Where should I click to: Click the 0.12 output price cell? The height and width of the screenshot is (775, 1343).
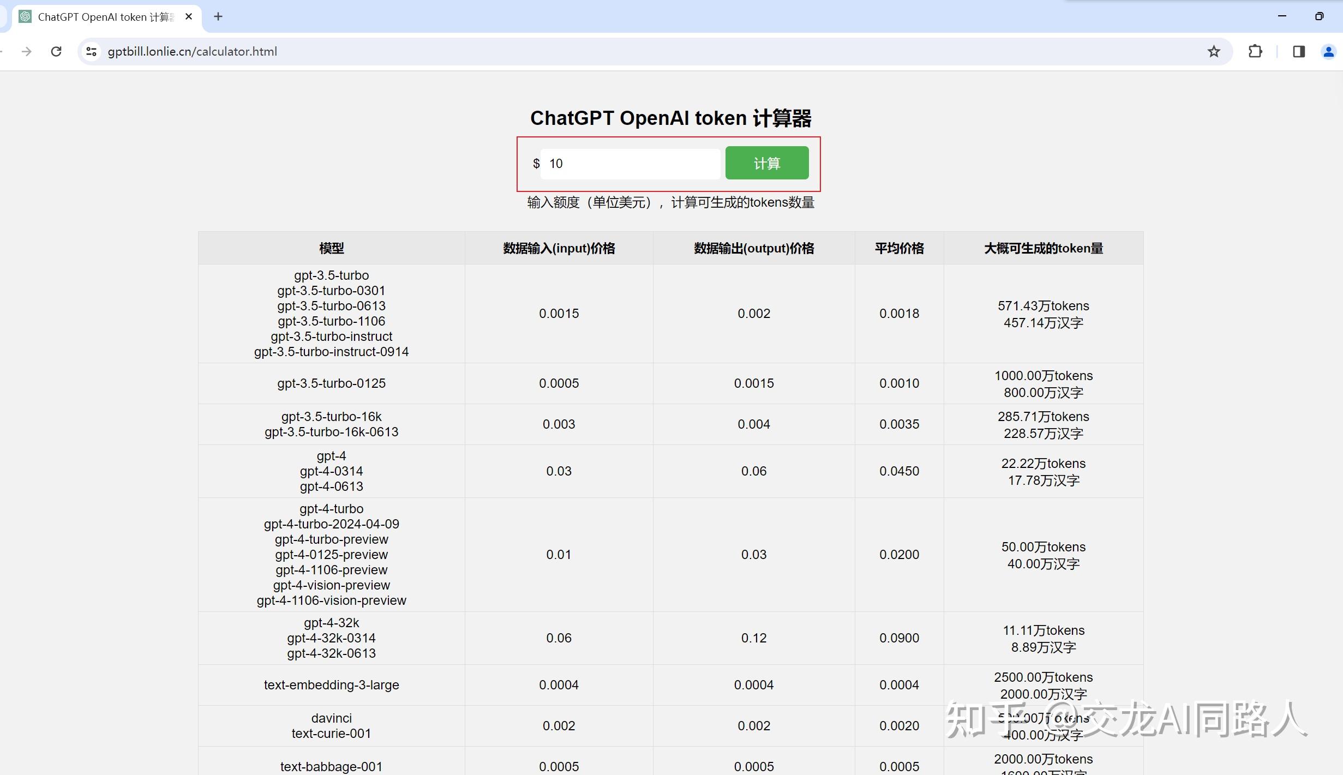[x=754, y=638]
